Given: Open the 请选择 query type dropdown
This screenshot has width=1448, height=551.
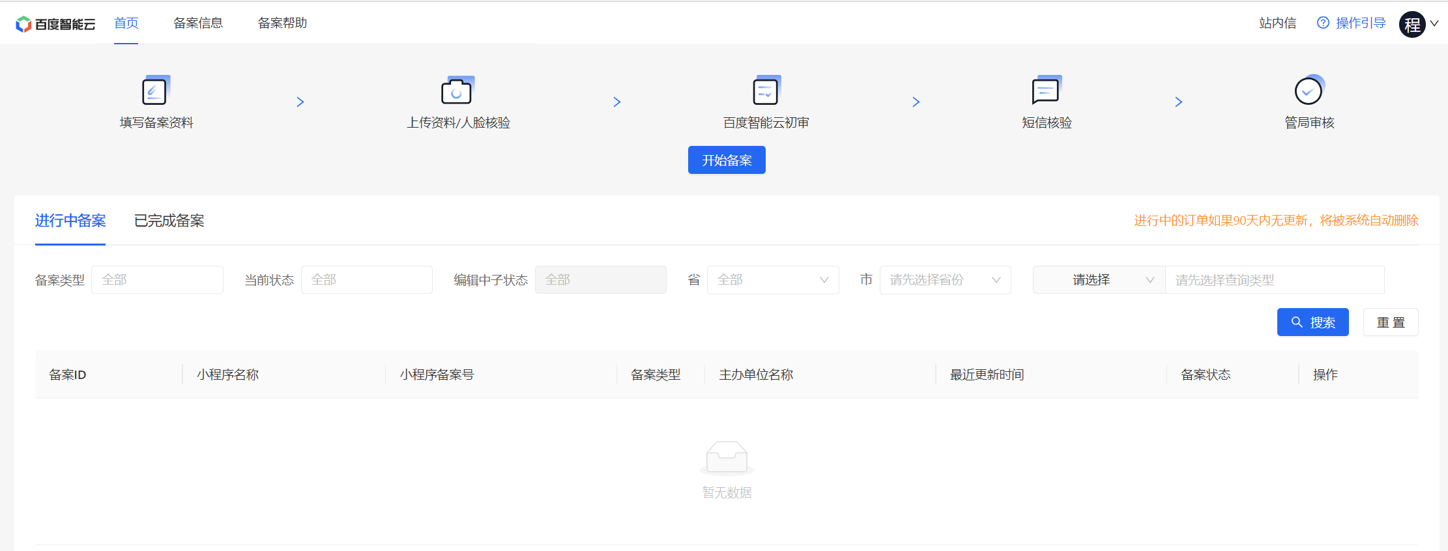Looking at the screenshot, I should click(1099, 280).
